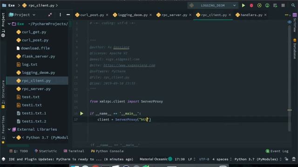
Task: Open Project view selector dropdown
Action: click(22, 15)
